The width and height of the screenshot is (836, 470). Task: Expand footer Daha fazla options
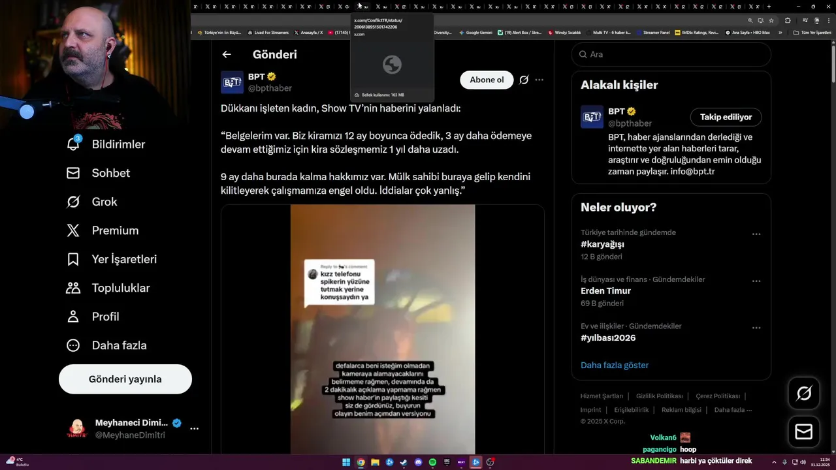[x=733, y=410]
